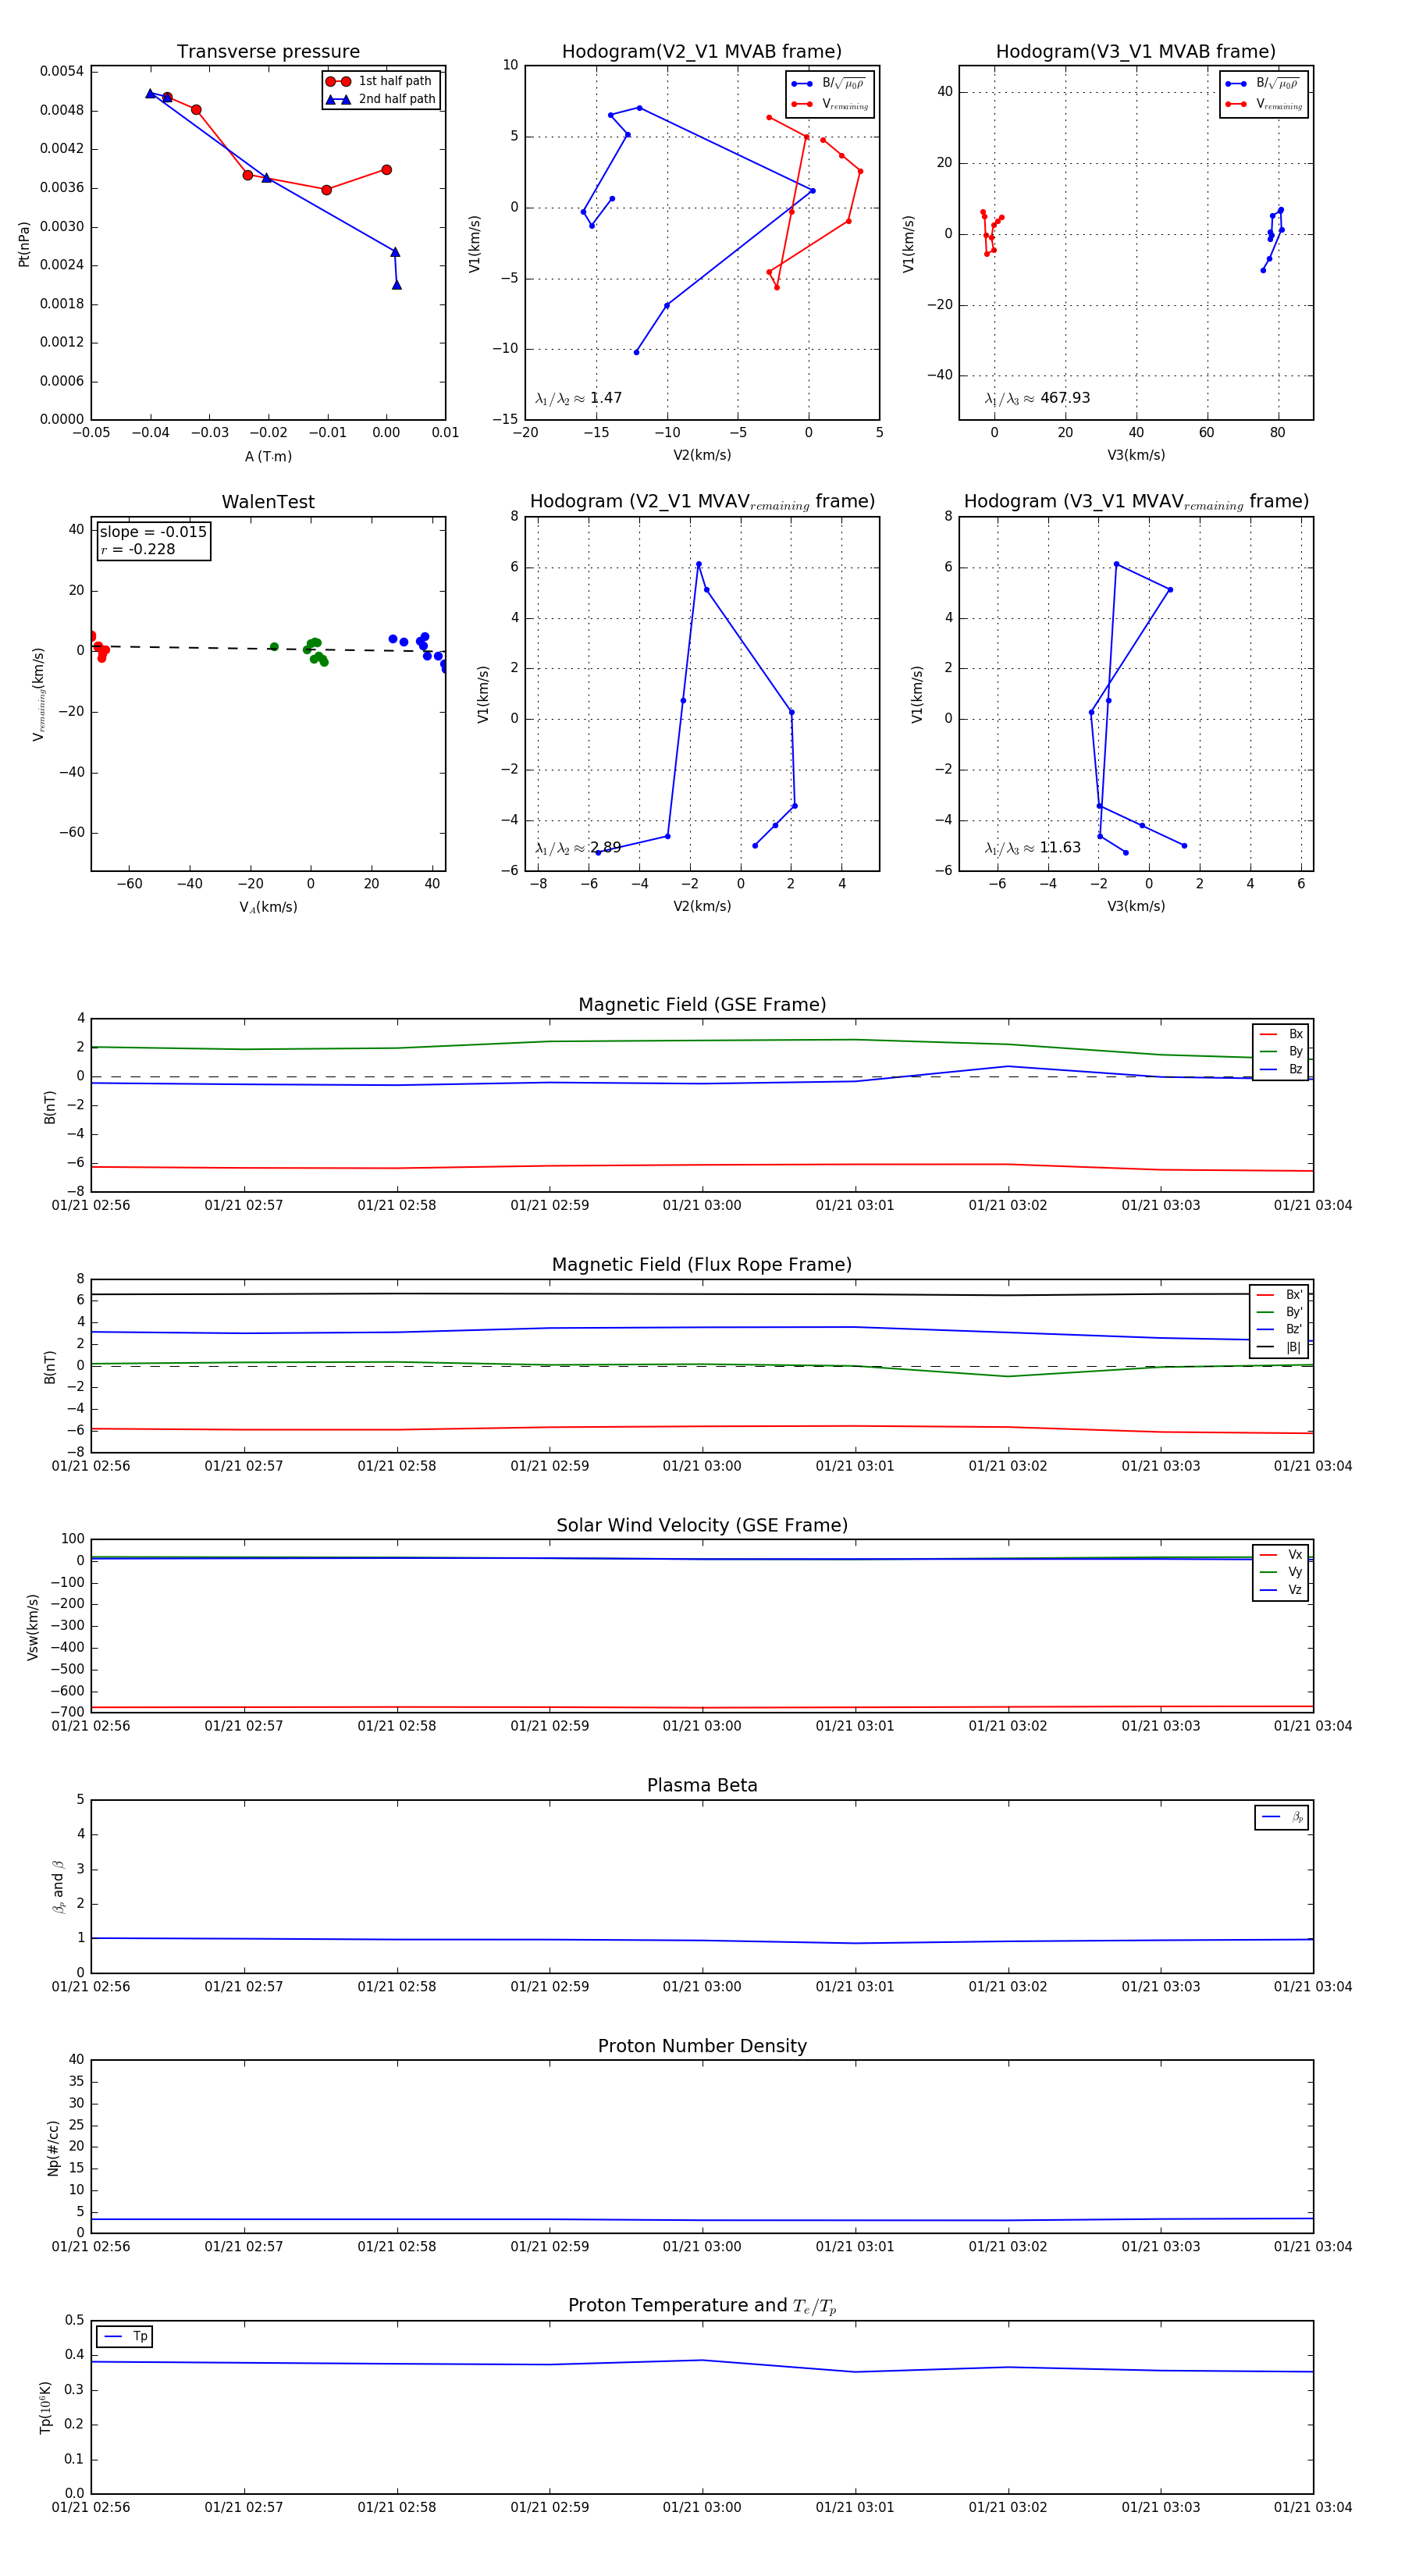This screenshot has width=1405, height=2576.
Task: Click "01/21 02:58" tick under Proton Number Density
Action: coord(397,2247)
